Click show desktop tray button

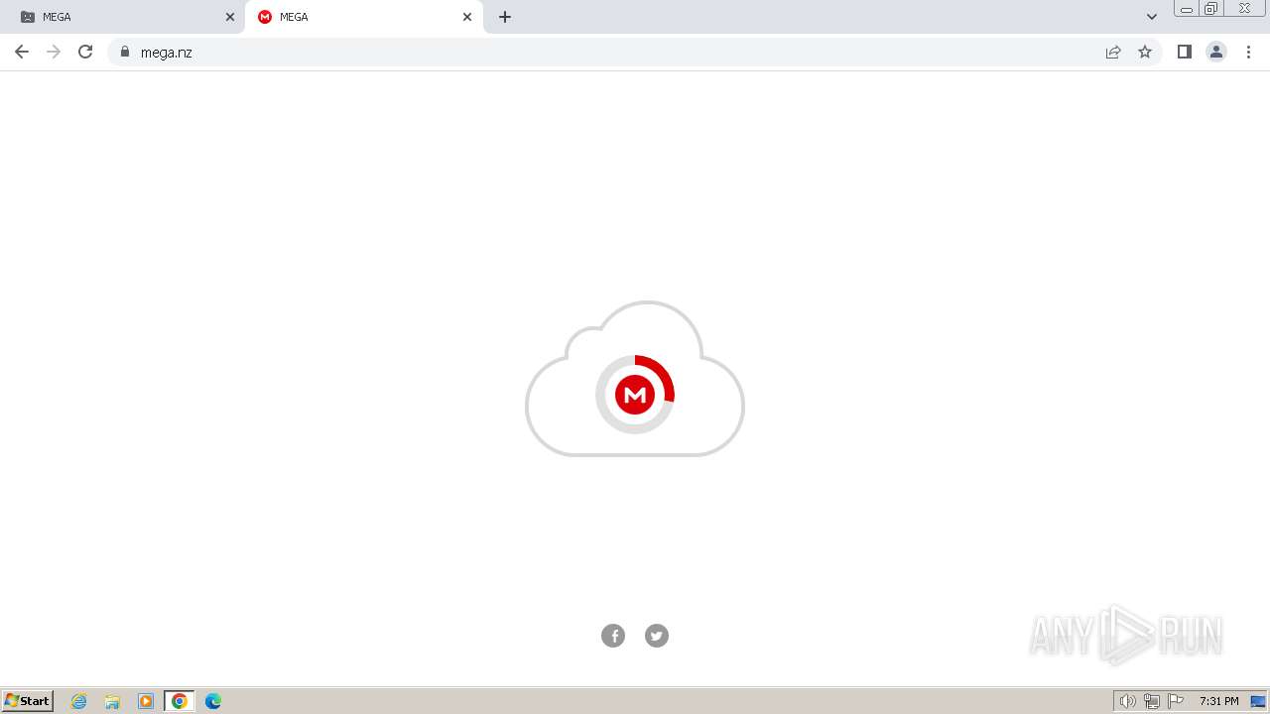(1258, 701)
